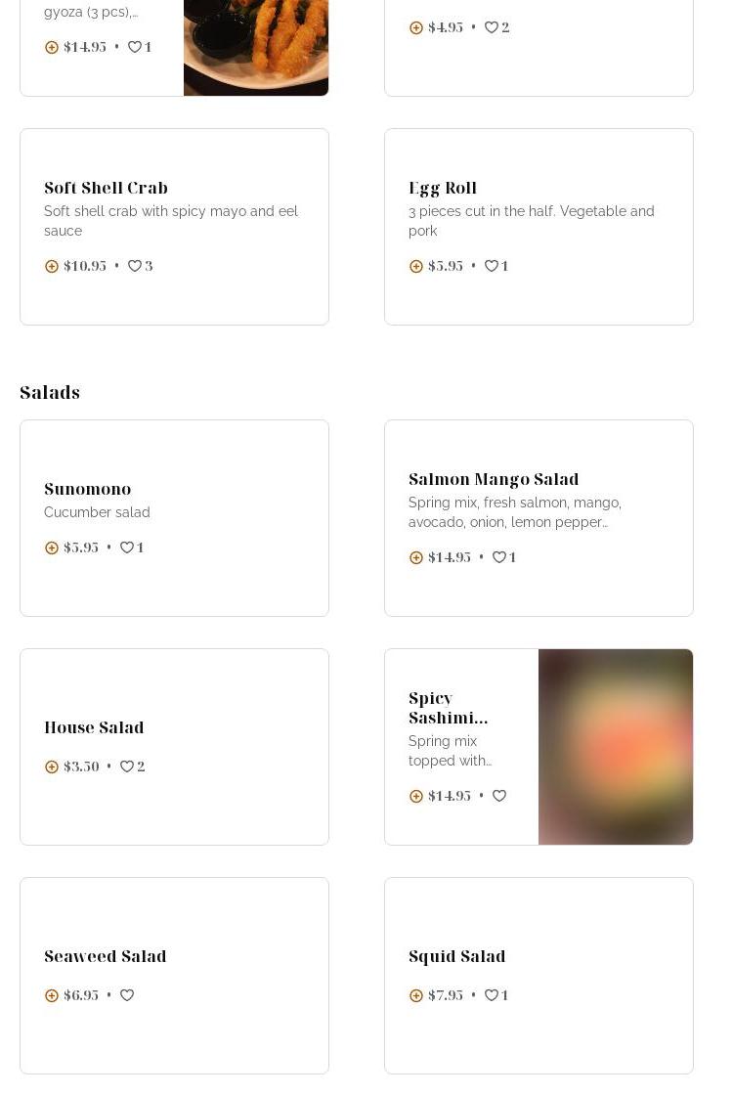Image resolution: width=733 pixels, height=1095 pixels.
Task: Add Egg Roll using plus icon
Action: (x=416, y=266)
